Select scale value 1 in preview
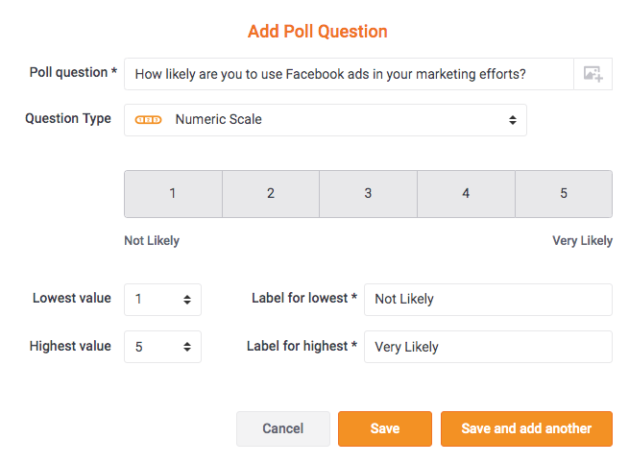Image resolution: width=629 pixels, height=463 pixels. (173, 194)
